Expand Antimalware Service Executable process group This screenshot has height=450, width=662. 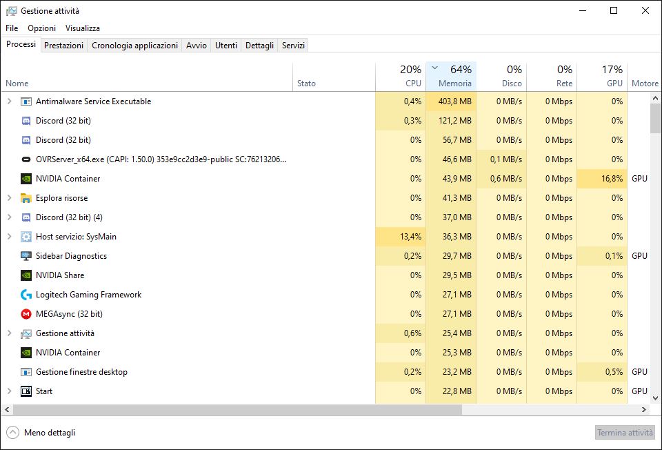tap(9, 101)
